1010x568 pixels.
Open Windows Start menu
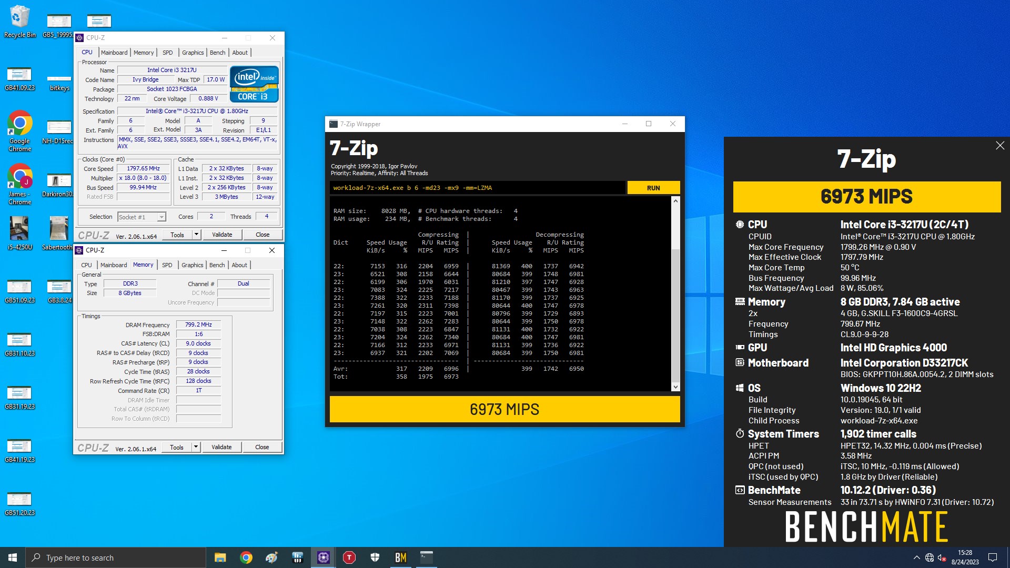[13, 557]
